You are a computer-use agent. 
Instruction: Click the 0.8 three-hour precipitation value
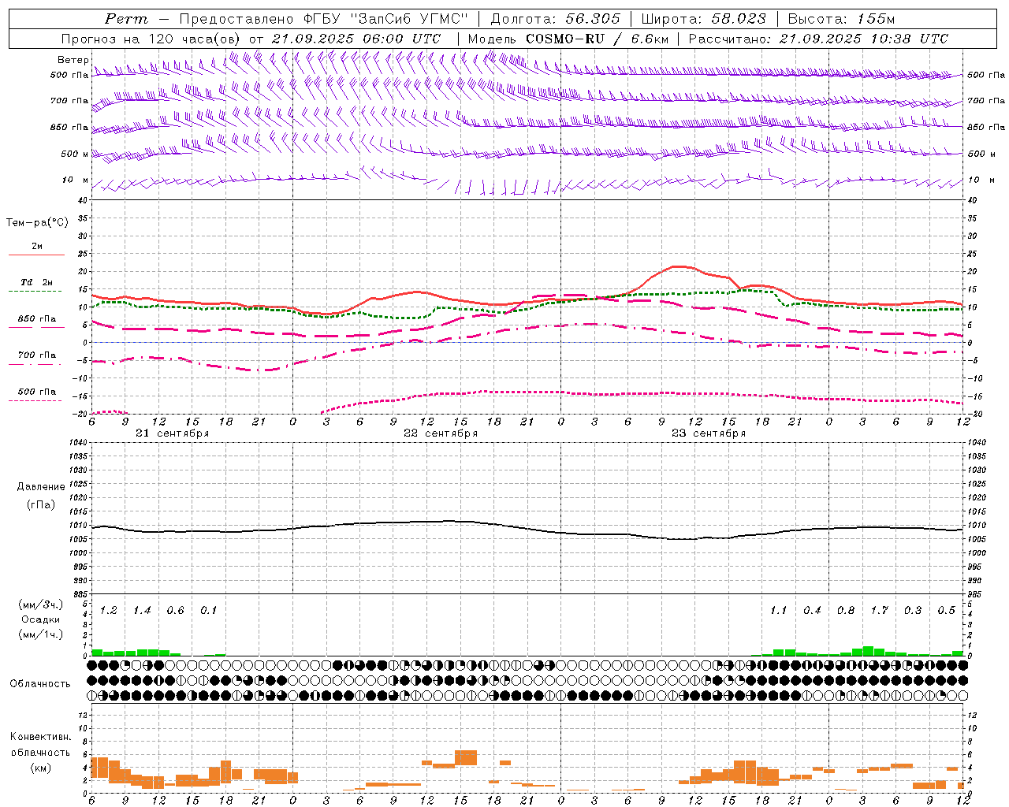coord(846,610)
